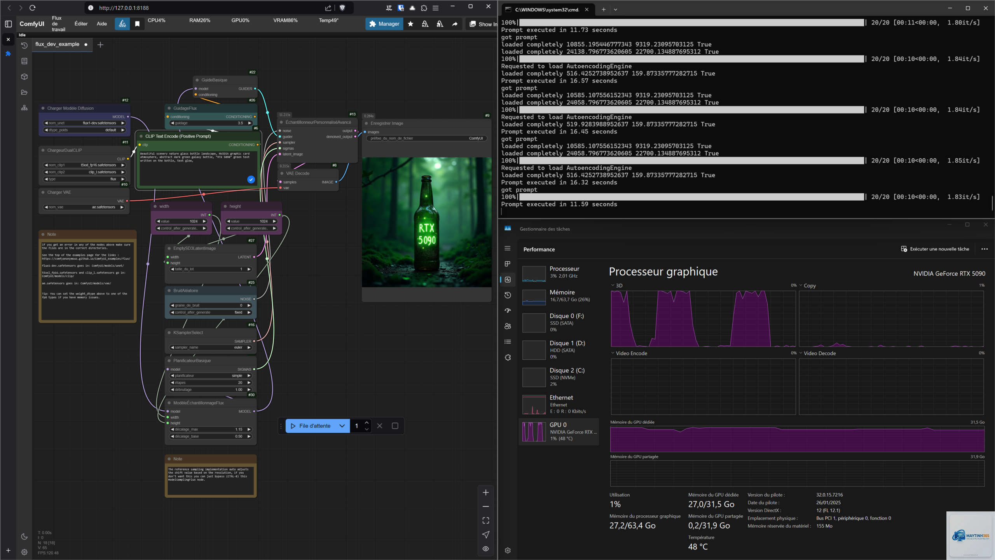Open Task Manager App history icon
Viewport: 995px width, 560px height.
(x=508, y=295)
